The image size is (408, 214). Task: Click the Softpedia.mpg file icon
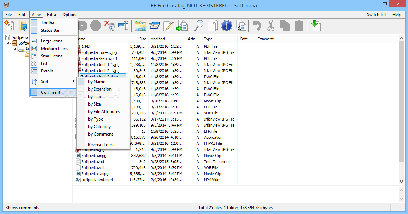click(78, 156)
